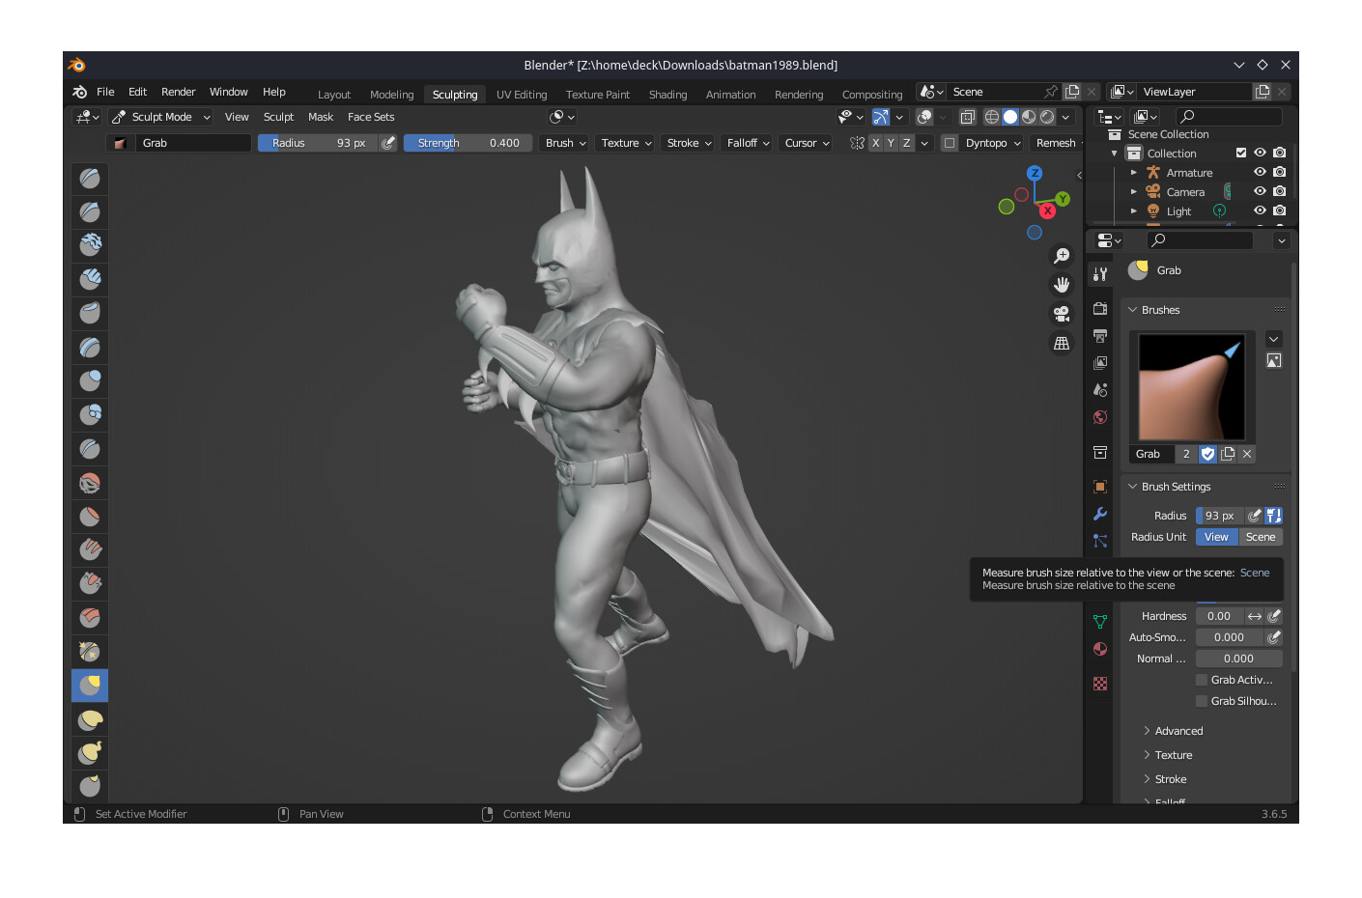Select the Scrape brush tool

(x=90, y=583)
